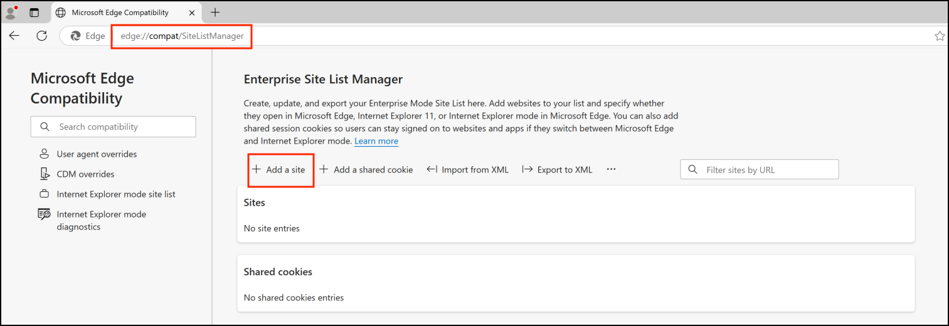Viewport: 949px width, 326px height.
Task: Click the back navigation arrow
Action: (14, 36)
